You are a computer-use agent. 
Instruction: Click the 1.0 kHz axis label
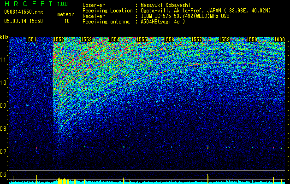tap(4, 83)
